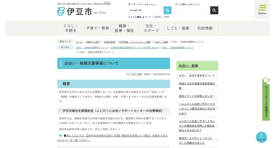Open 婚活イベントを実施しました! sidebar link
Image resolution: width=275 pixels, height=148 pixels.
click(x=197, y=96)
